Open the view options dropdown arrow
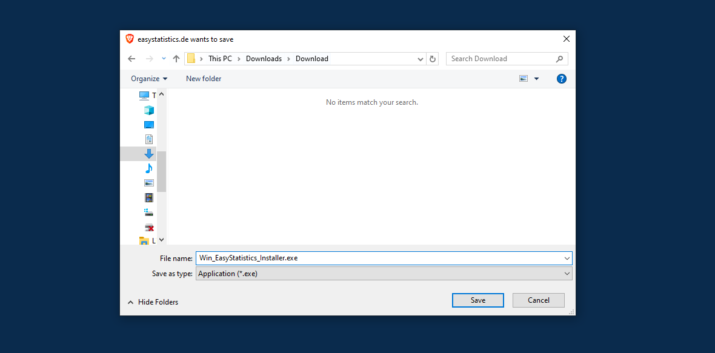The height and width of the screenshot is (353, 715). point(536,79)
